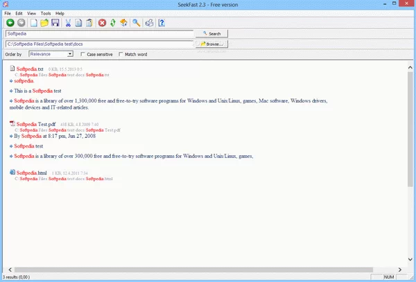Viewport: 416px width, 282px height.
Task: Open the View menu
Action: coord(31,13)
